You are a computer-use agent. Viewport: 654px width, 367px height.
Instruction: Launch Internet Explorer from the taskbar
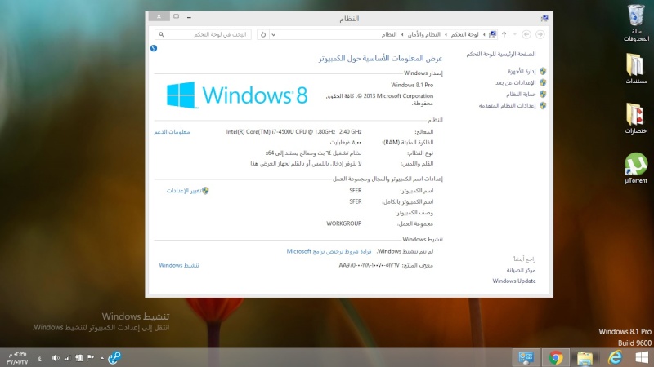pyautogui.click(x=616, y=357)
